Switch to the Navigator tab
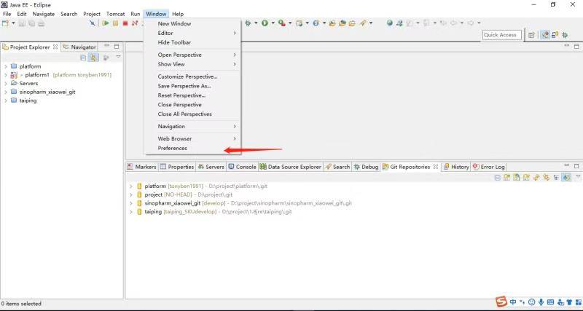 click(x=79, y=47)
